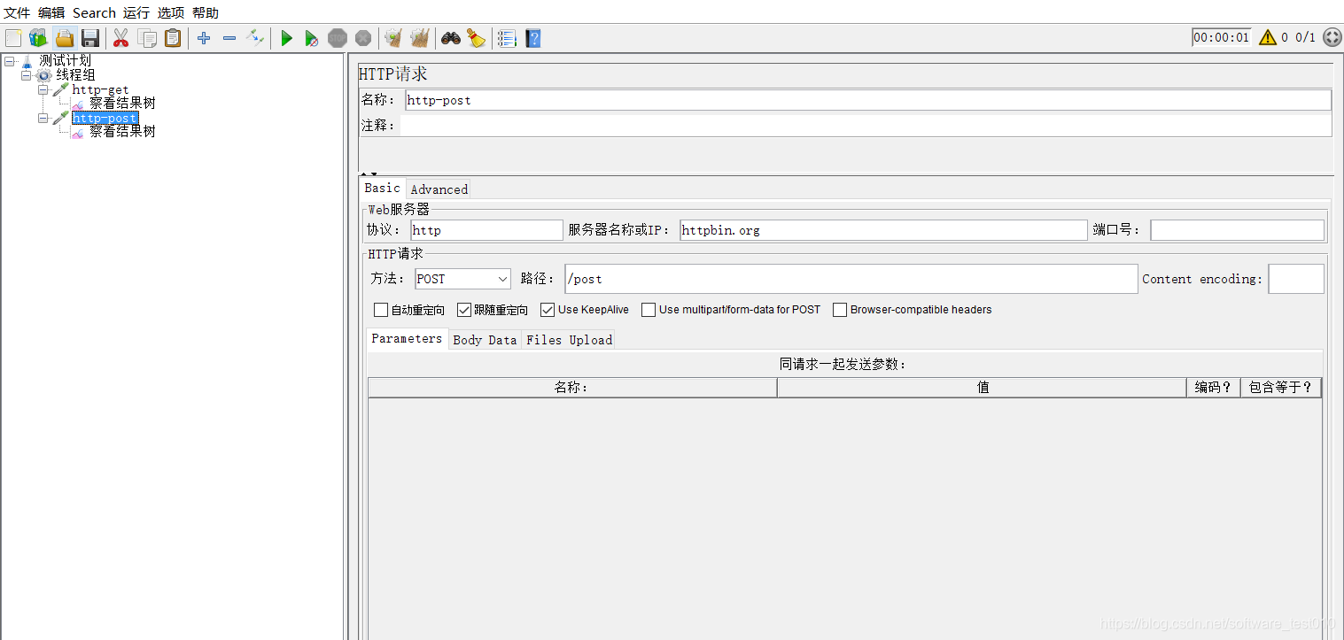The image size is (1344, 640).
Task: Open the Function Helper list icon
Action: [507, 37]
